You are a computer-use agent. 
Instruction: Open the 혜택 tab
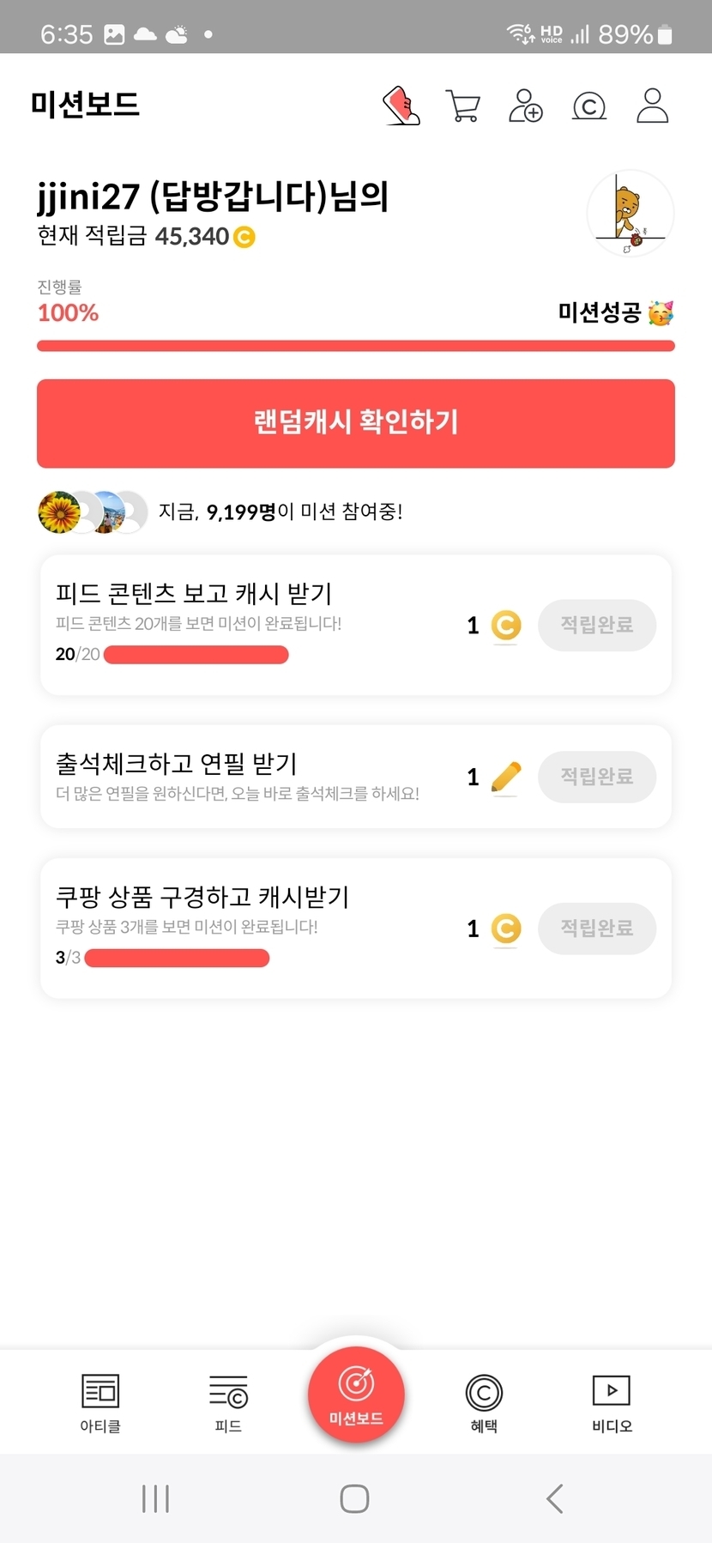coord(484,1402)
